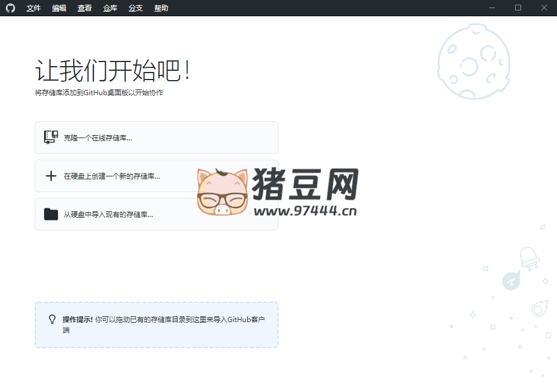Click the moon illustration in the top right
This screenshot has height=383, width=557.
473,62
